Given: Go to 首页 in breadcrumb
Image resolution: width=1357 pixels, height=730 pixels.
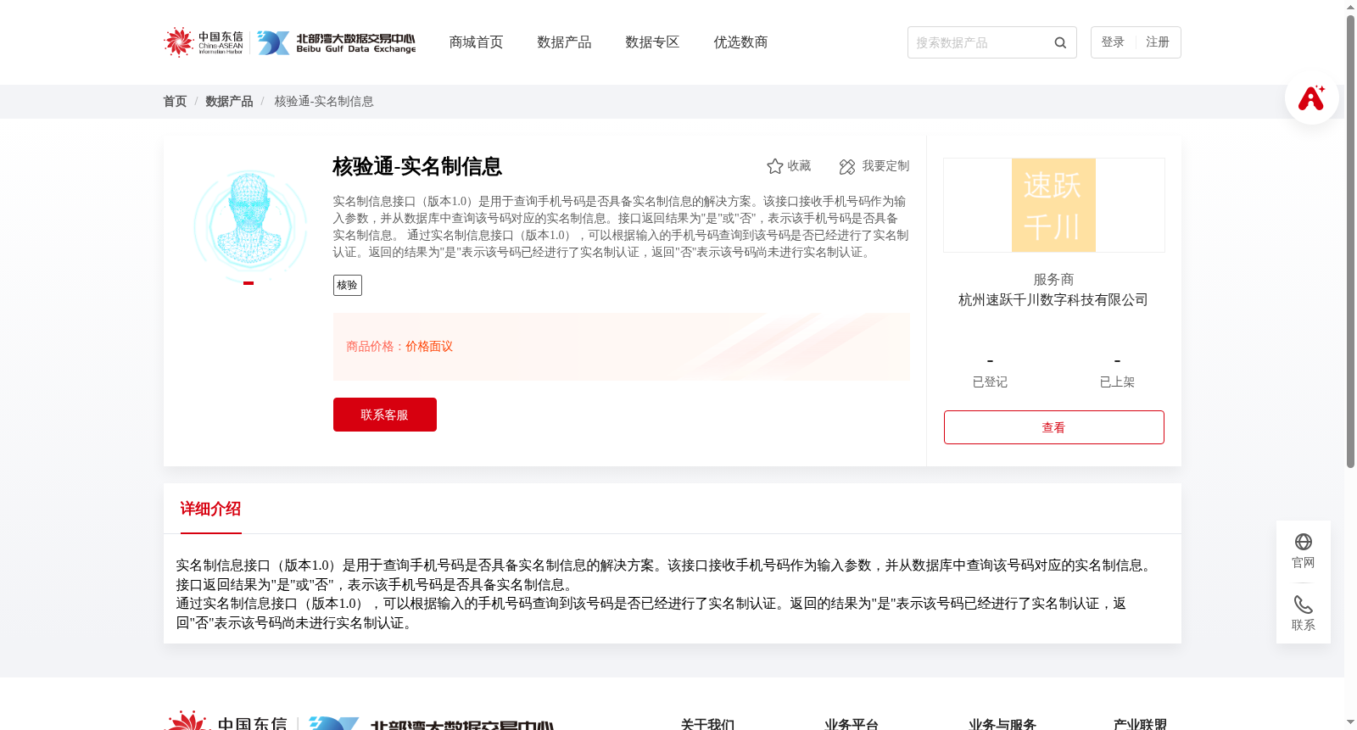Looking at the screenshot, I should [x=175, y=102].
